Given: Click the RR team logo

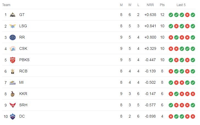Looking at the screenshot, I should coord(13,37).
